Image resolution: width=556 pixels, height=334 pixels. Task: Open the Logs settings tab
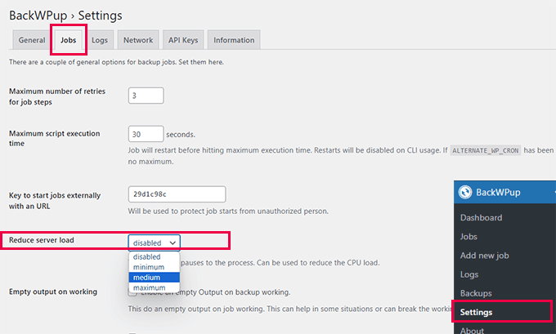click(x=100, y=40)
